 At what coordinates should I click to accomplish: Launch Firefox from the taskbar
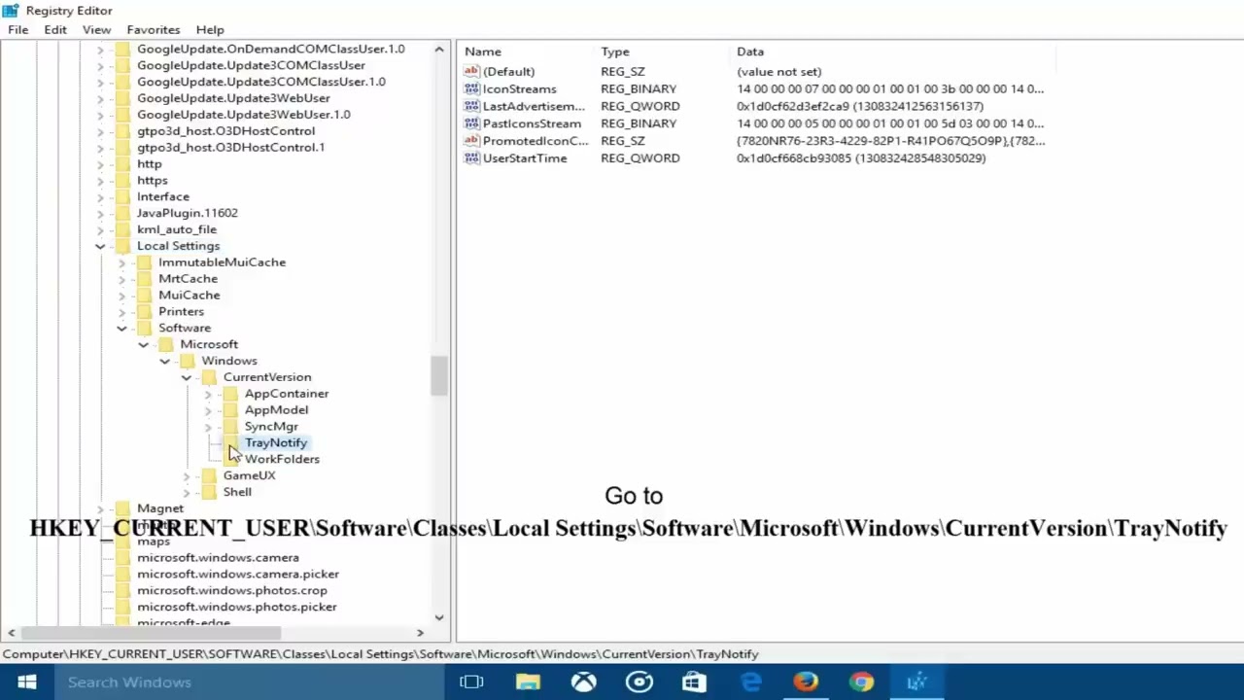pos(806,682)
